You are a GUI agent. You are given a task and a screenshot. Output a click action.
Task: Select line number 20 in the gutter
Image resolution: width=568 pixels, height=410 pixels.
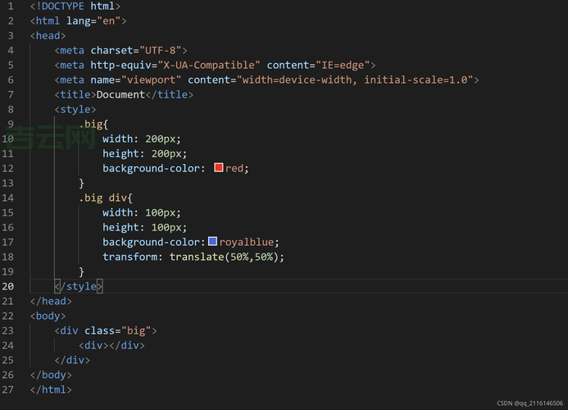click(x=8, y=286)
